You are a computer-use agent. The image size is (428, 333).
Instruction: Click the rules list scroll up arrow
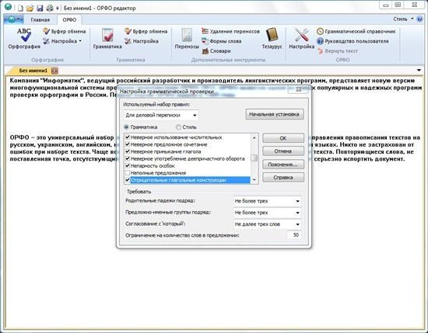[254, 137]
